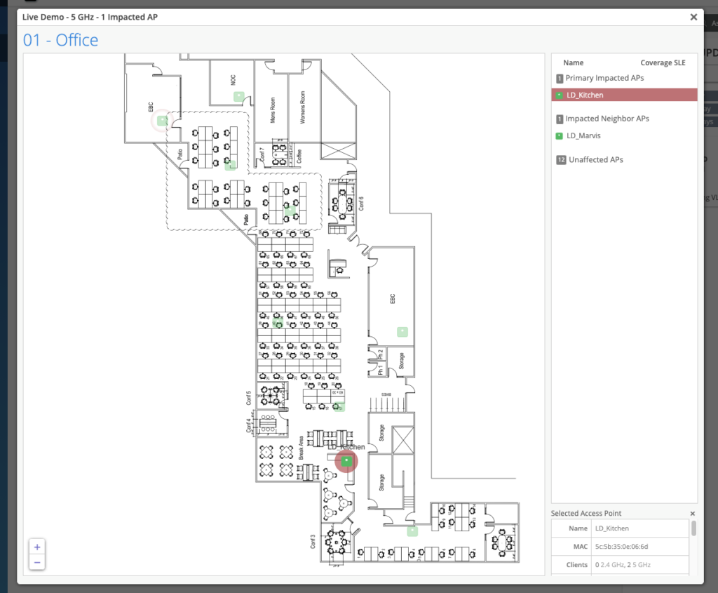Click the green icon beside LD_Kitchen in list
Screen dimensions: 718x593
tap(559, 95)
